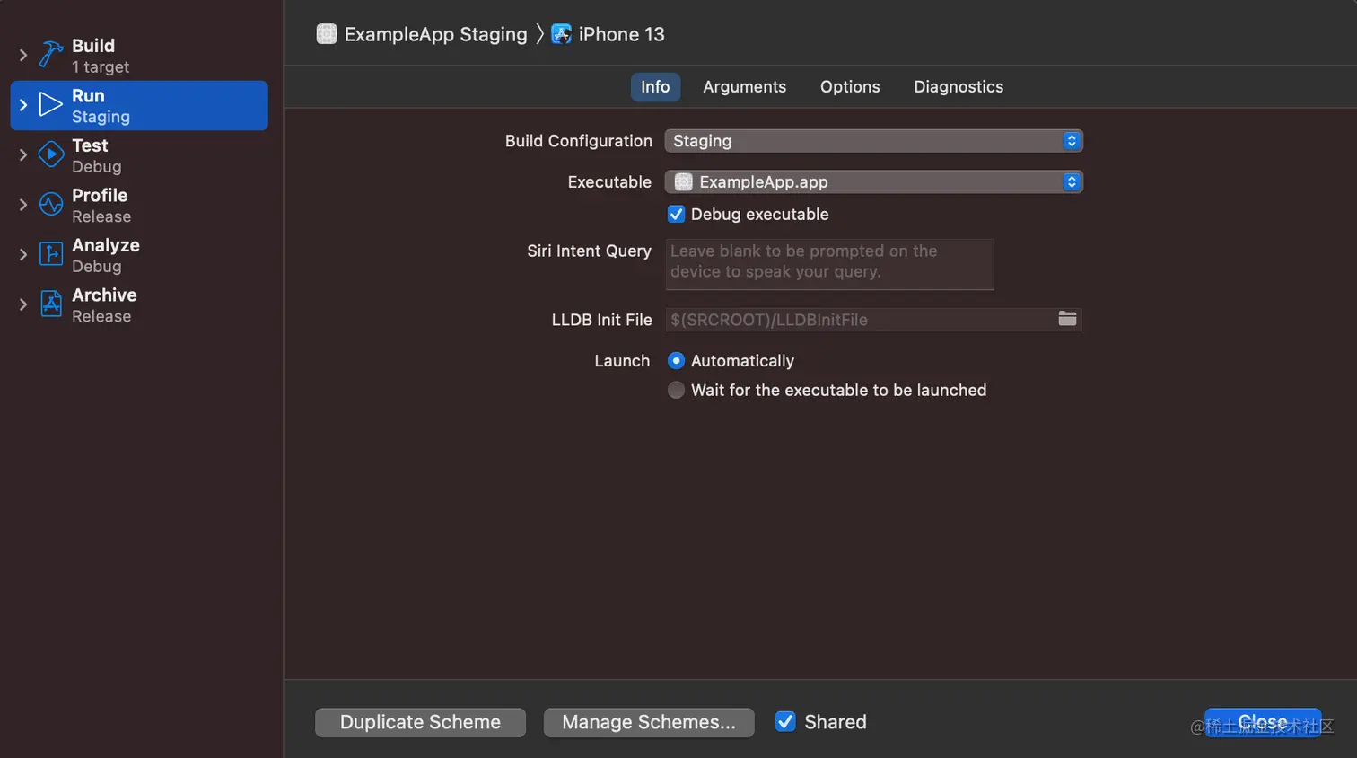The width and height of the screenshot is (1357, 758).
Task: Select iPhone 13 run destination
Action: point(608,34)
